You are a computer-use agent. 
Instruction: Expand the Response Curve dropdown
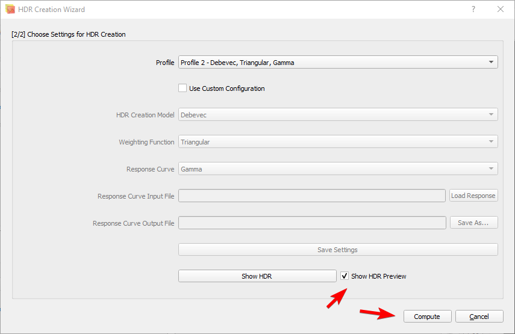[337, 169]
